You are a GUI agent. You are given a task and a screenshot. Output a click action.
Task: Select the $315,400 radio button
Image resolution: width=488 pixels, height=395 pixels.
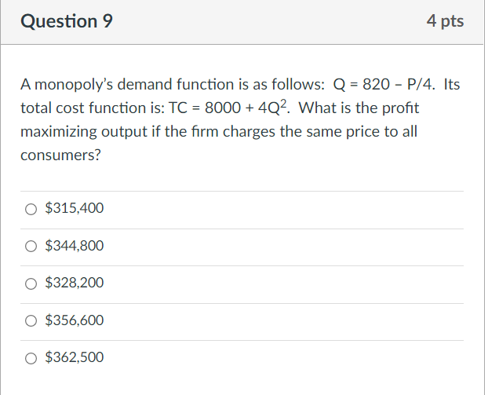point(31,209)
